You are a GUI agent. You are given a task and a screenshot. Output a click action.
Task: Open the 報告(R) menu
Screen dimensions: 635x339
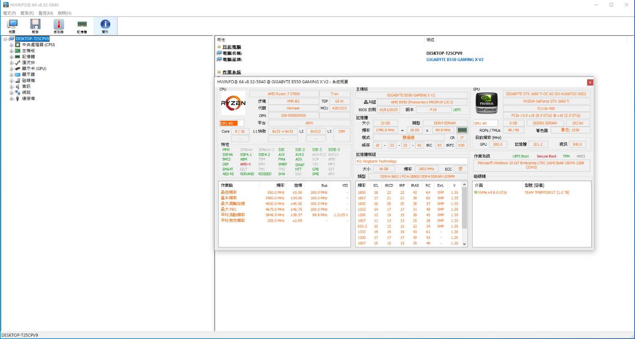[27, 13]
